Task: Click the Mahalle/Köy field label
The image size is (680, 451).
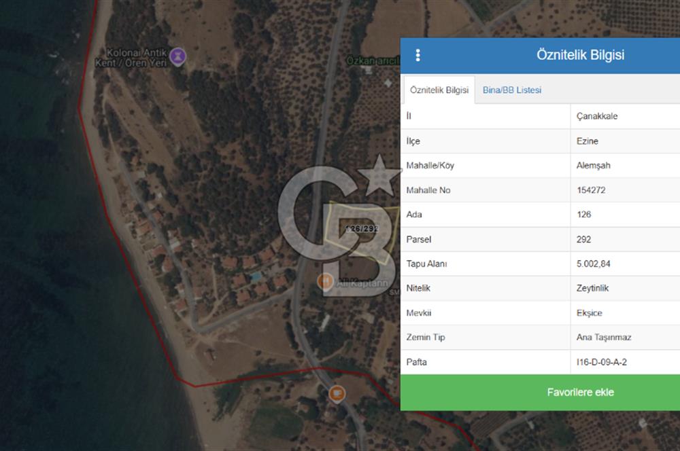Action: [430, 166]
